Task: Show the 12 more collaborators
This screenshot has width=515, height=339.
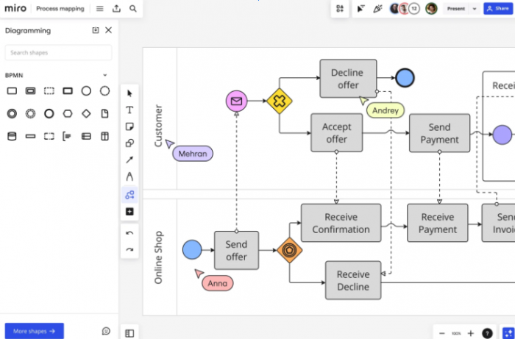Action: pyautogui.click(x=414, y=9)
